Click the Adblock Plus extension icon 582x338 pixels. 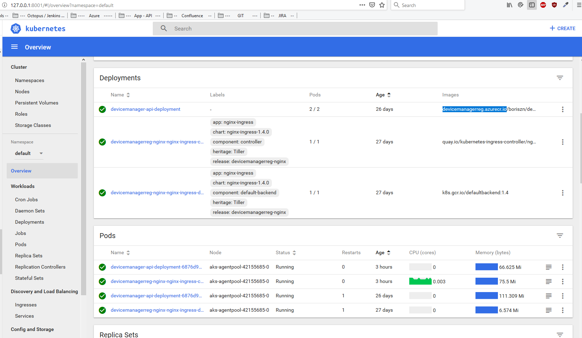543,5
